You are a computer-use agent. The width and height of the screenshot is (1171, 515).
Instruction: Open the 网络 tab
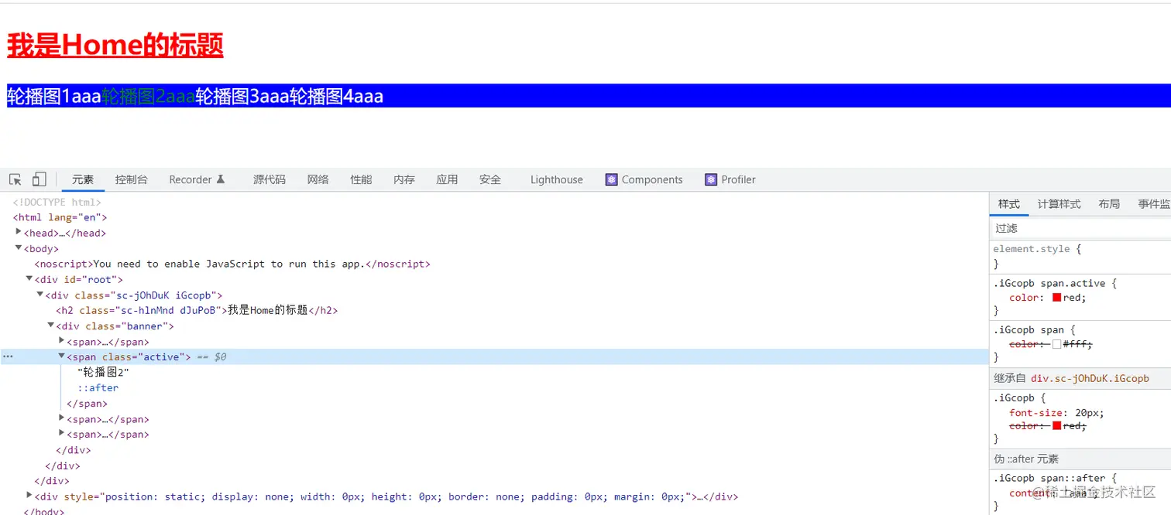coord(318,179)
